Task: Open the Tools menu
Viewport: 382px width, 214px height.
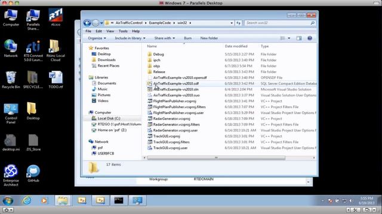Action: pos(123,31)
